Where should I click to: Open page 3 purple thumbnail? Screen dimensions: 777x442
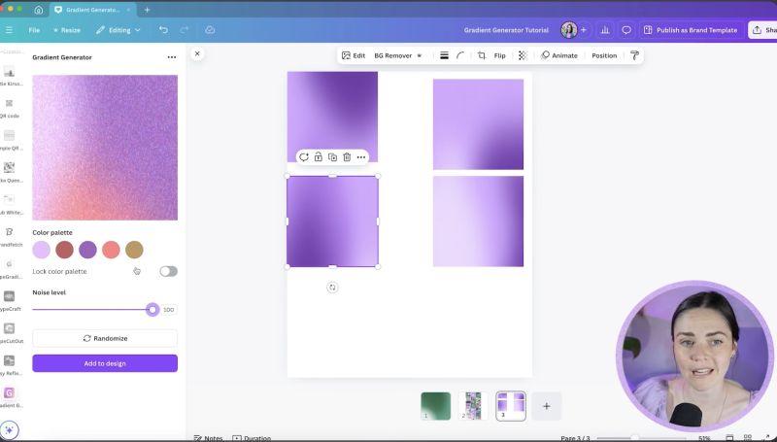click(511, 406)
